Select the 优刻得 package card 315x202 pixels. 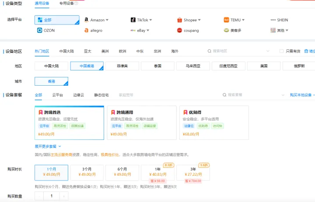[214, 123]
